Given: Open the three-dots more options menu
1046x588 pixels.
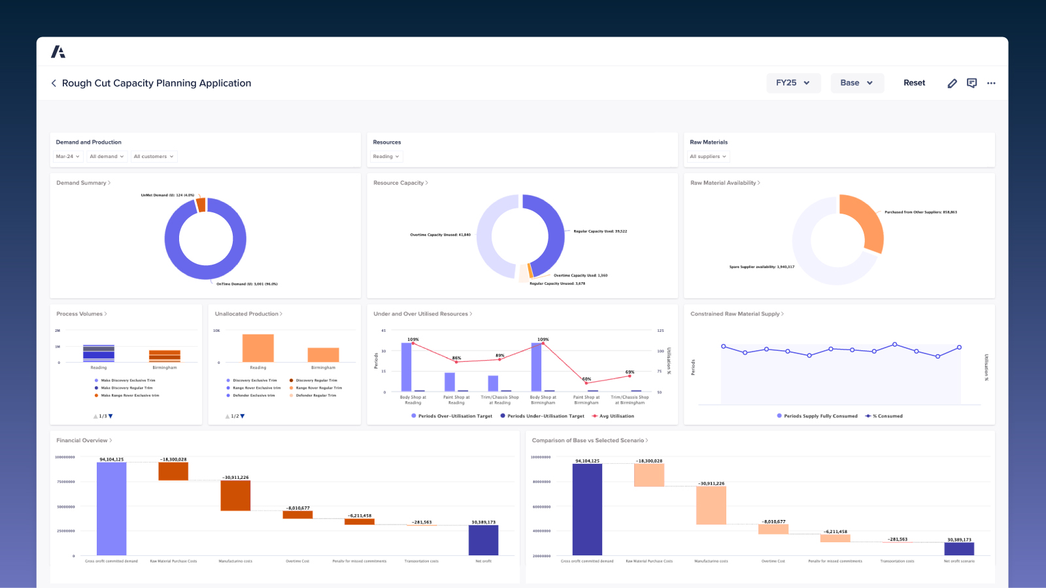Looking at the screenshot, I should click(x=991, y=83).
